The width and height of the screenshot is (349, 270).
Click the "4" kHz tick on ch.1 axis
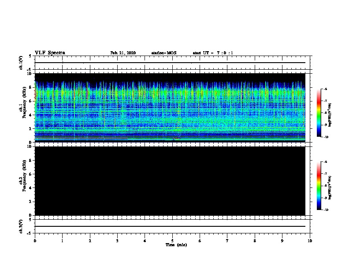30,115
